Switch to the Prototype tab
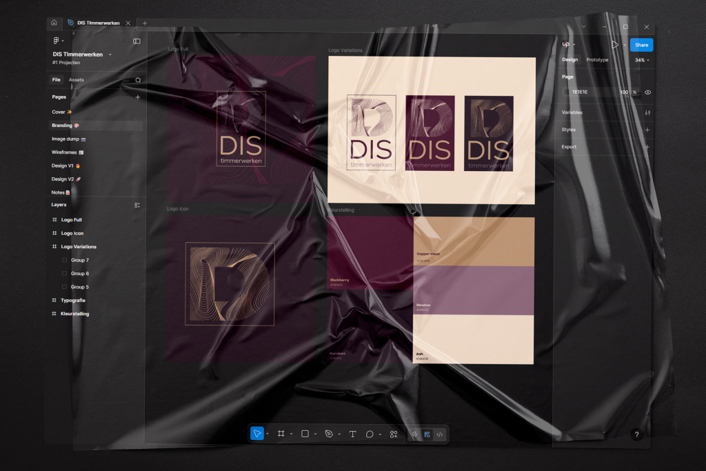706x471 pixels. (597, 60)
